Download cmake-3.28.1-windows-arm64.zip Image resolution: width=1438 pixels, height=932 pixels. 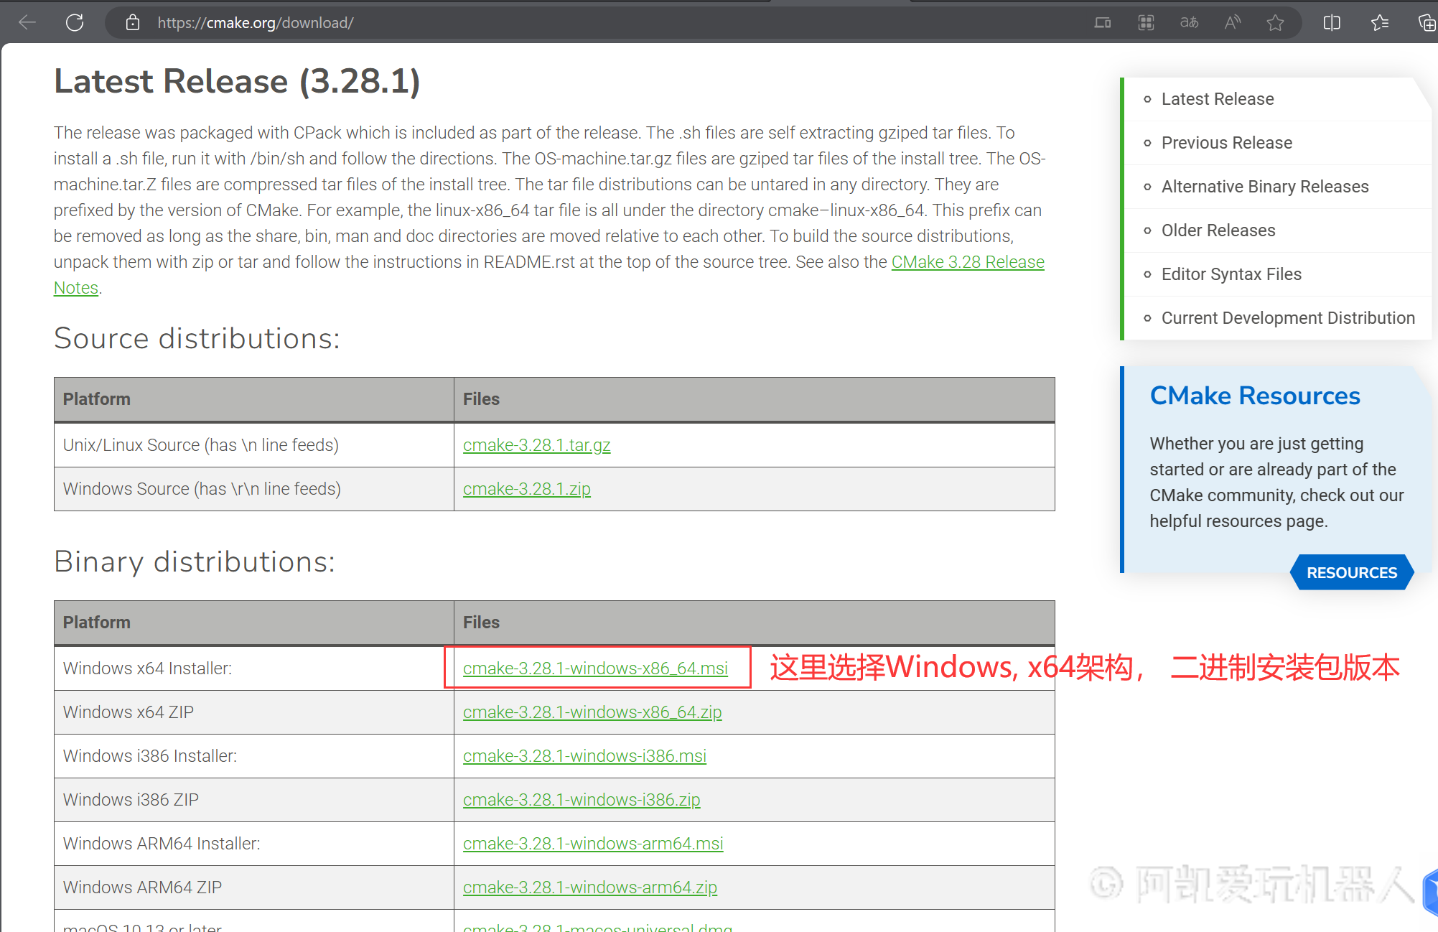pyautogui.click(x=590, y=887)
